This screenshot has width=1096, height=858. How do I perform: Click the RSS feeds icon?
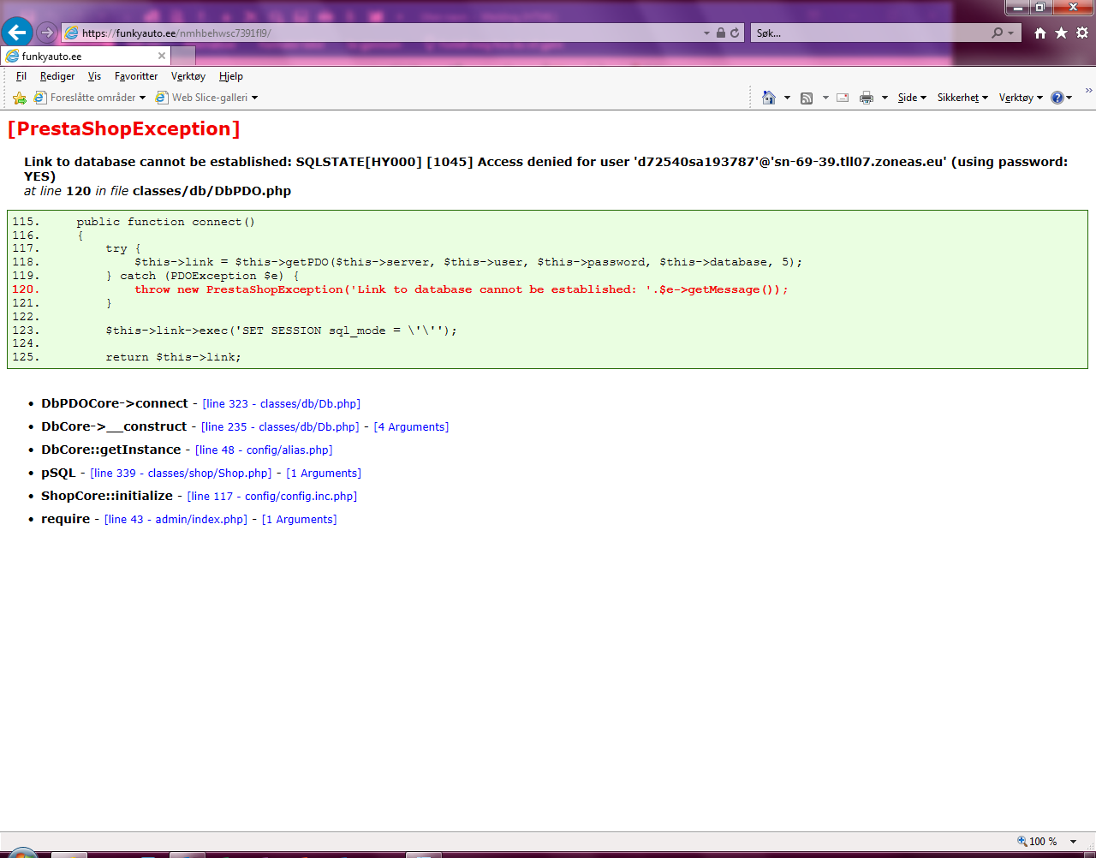point(807,98)
